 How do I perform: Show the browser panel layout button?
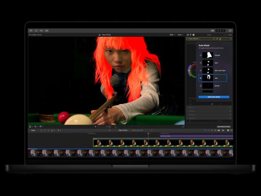[212, 31]
